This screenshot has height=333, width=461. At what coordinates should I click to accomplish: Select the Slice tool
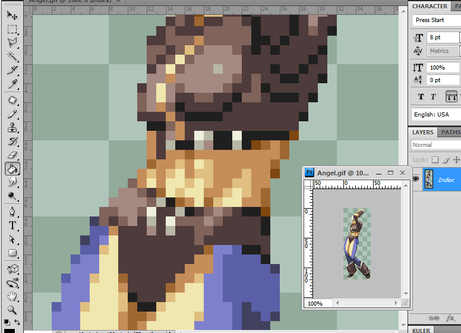(12, 70)
